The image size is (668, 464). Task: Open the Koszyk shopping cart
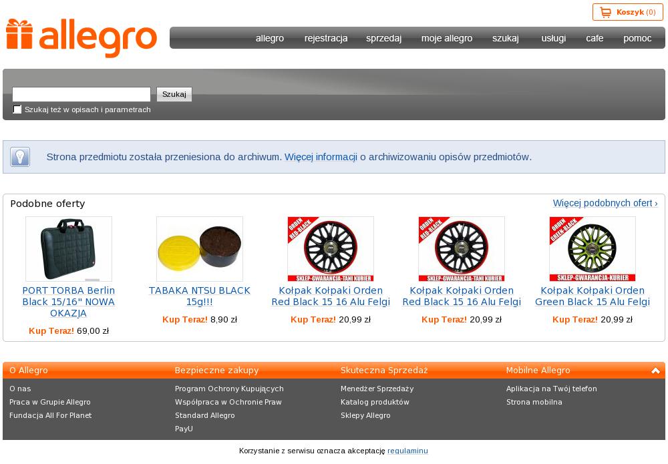(628, 12)
